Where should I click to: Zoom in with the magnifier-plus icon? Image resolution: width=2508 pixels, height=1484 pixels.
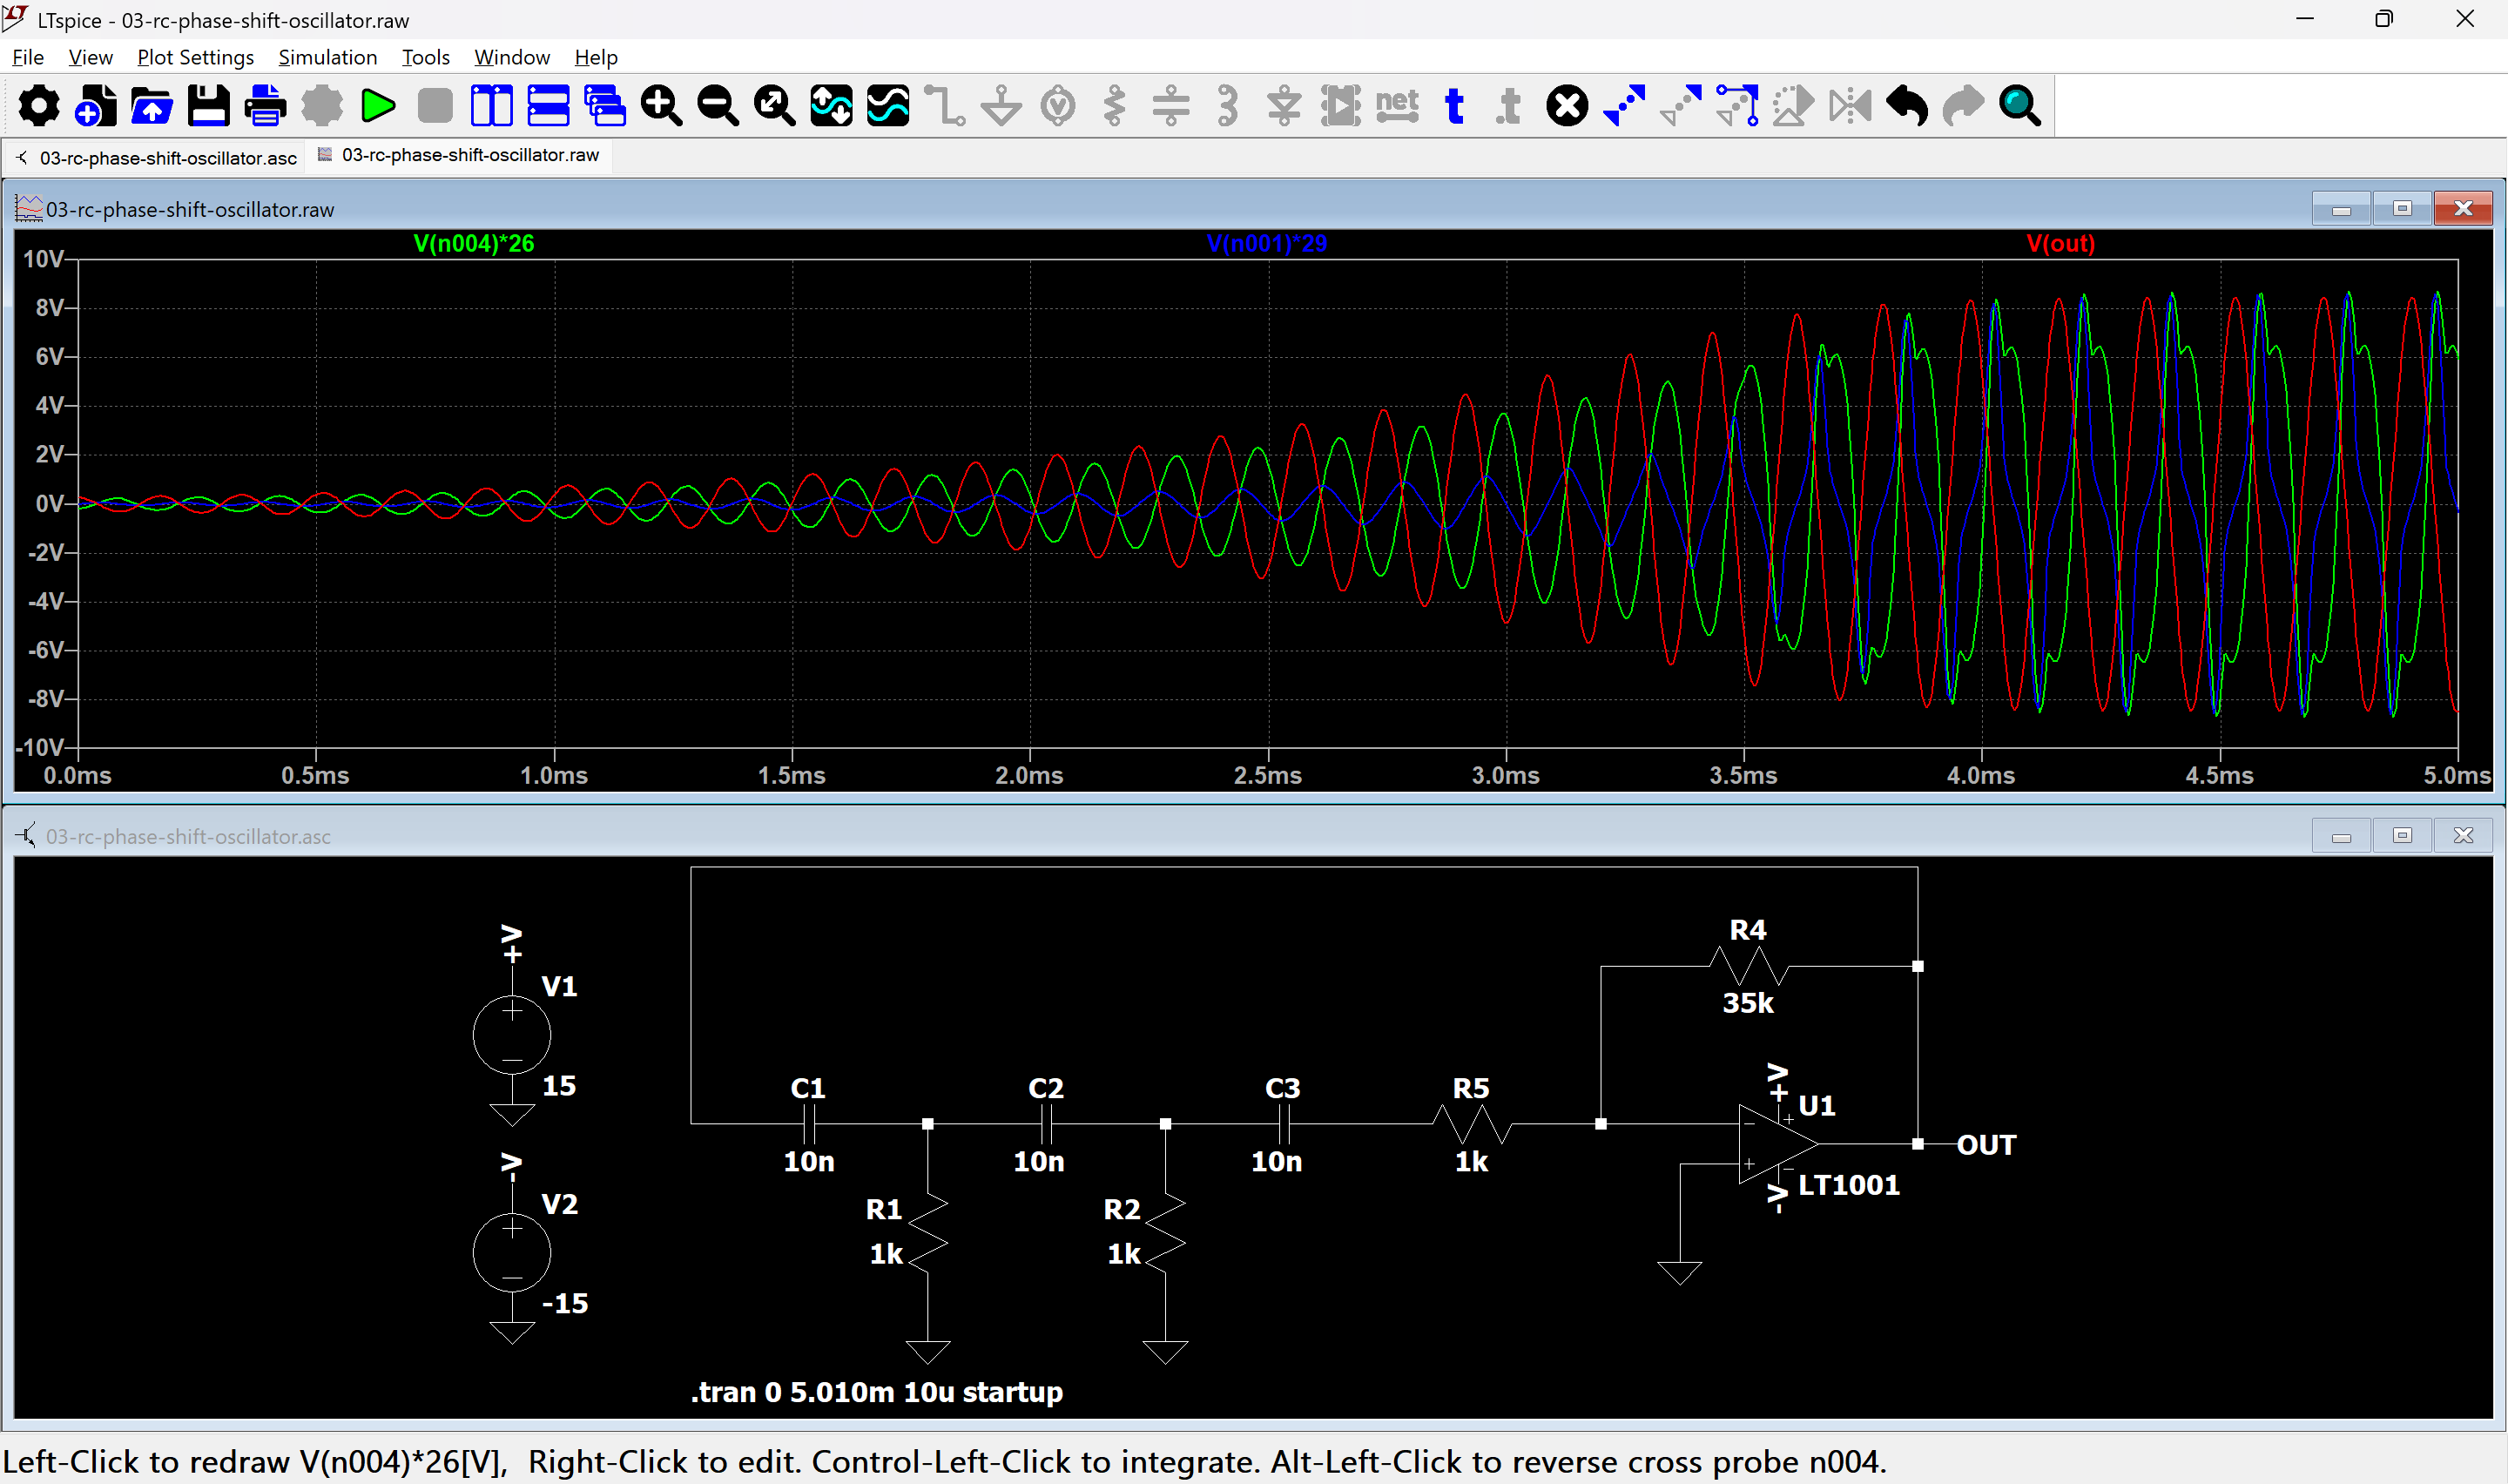(661, 106)
